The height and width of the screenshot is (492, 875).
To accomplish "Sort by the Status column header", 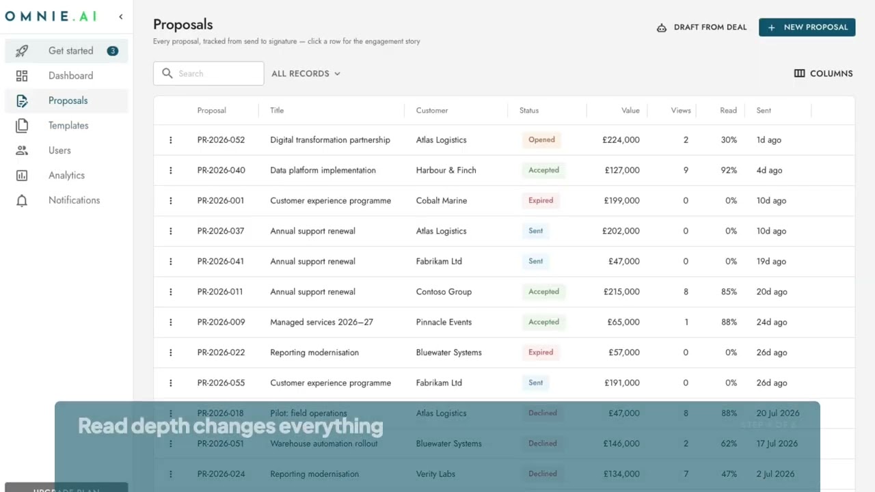I will (529, 110).
